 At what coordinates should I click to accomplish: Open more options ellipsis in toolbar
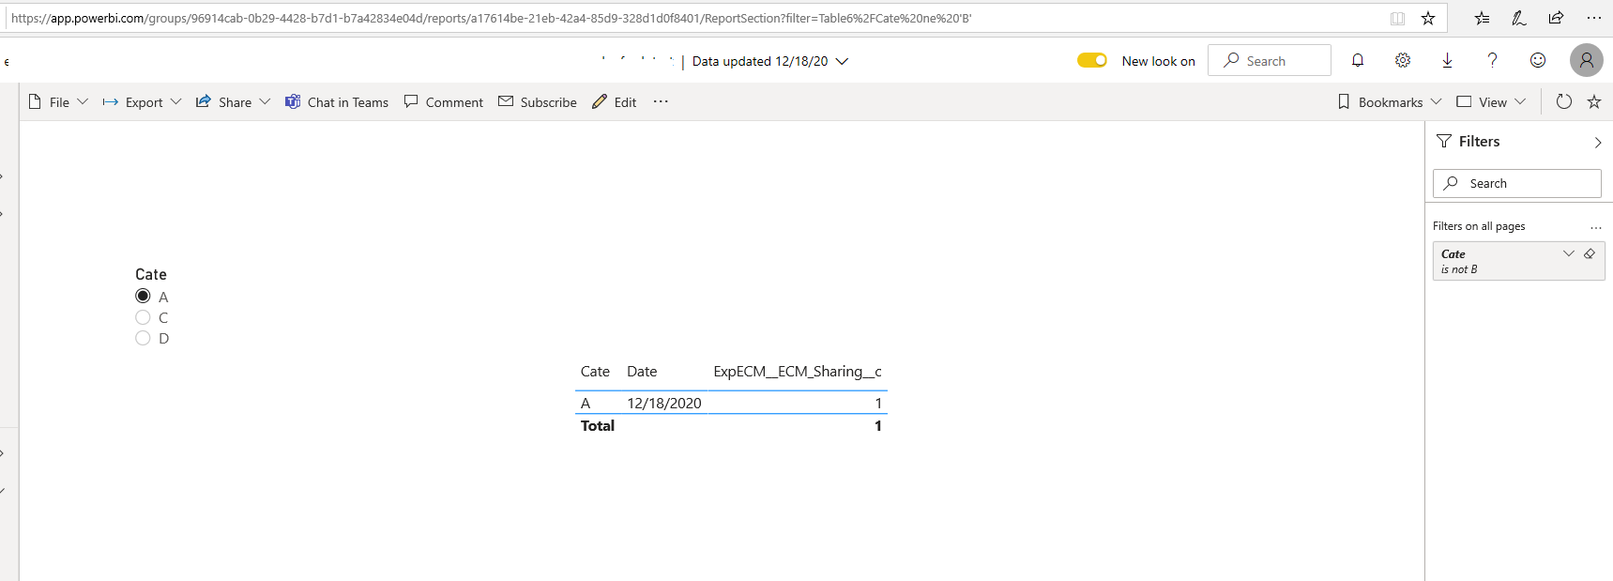pos(661,101)
